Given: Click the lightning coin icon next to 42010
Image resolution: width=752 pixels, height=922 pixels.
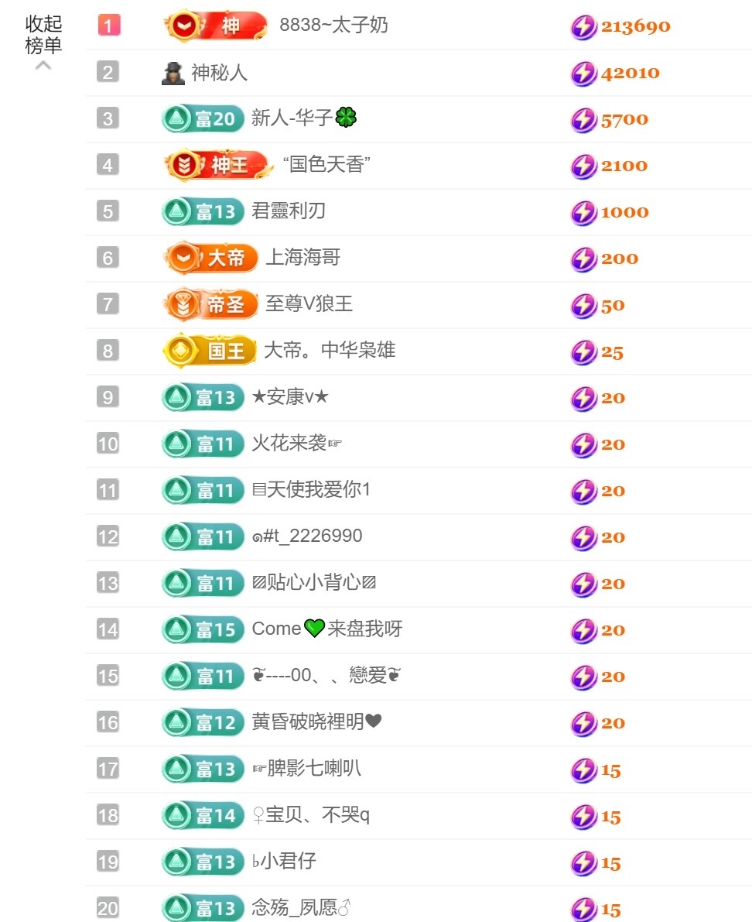Looking at the screenshot, I should [584, 73].
